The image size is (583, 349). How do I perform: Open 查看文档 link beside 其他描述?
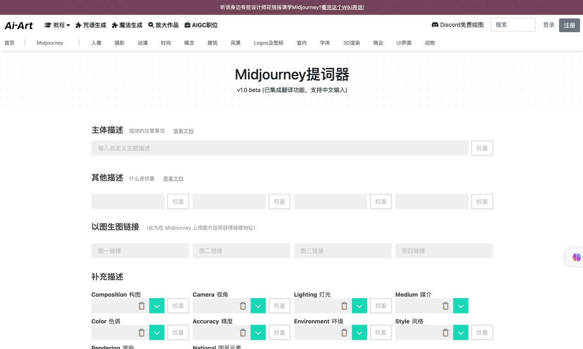coord(173,179)
